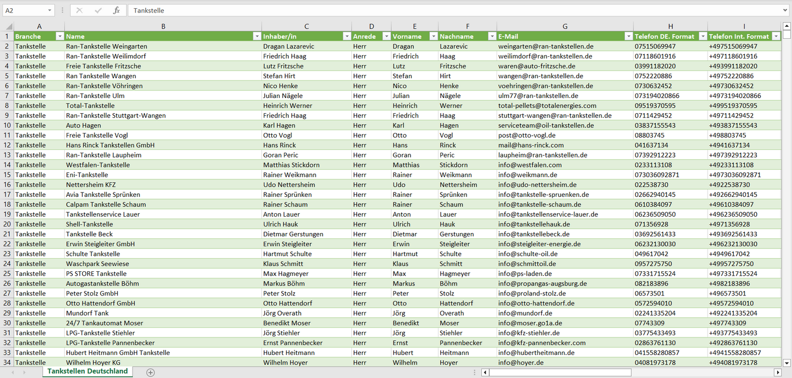This screenshot has height=378, width=792.
Task: Click the Insert Function fx icon
Action: 116,10
